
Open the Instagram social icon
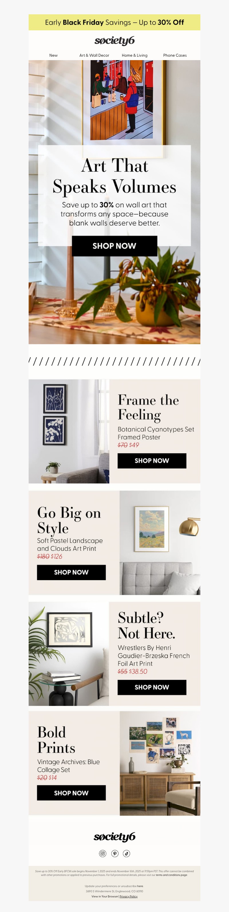click(x=103, y=853)
